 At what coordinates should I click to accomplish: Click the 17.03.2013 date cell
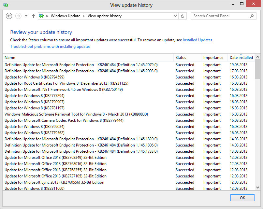(239, 71)
